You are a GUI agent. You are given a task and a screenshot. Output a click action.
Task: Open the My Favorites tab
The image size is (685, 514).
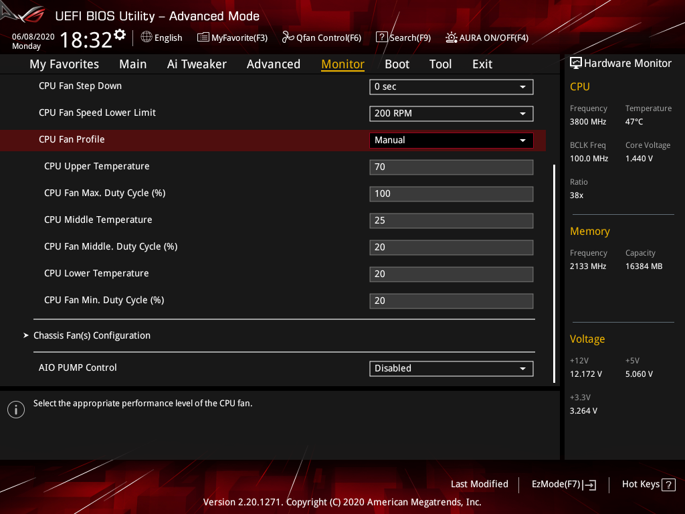[64, 64]
